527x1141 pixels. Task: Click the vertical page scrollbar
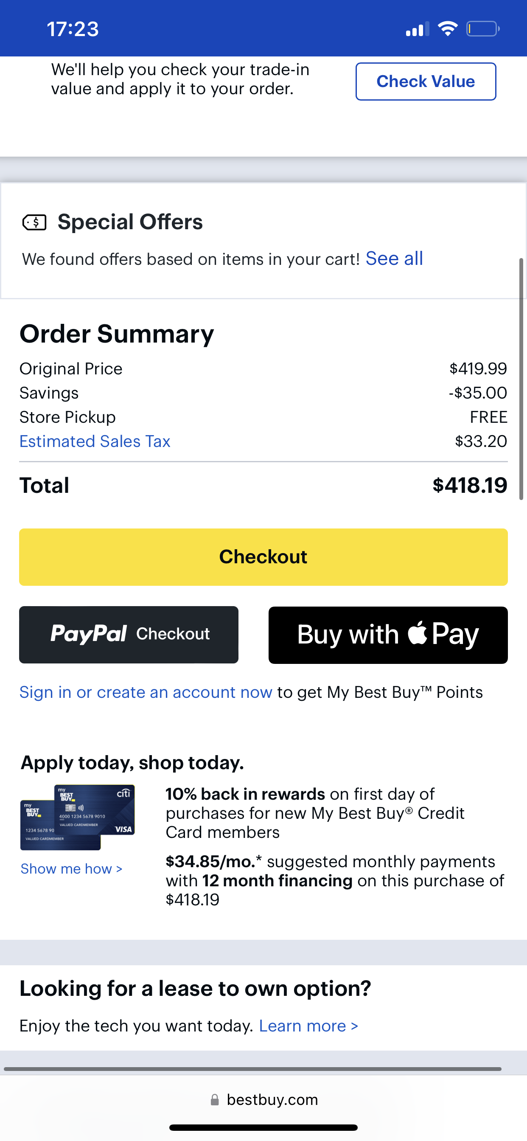(521, 379)
